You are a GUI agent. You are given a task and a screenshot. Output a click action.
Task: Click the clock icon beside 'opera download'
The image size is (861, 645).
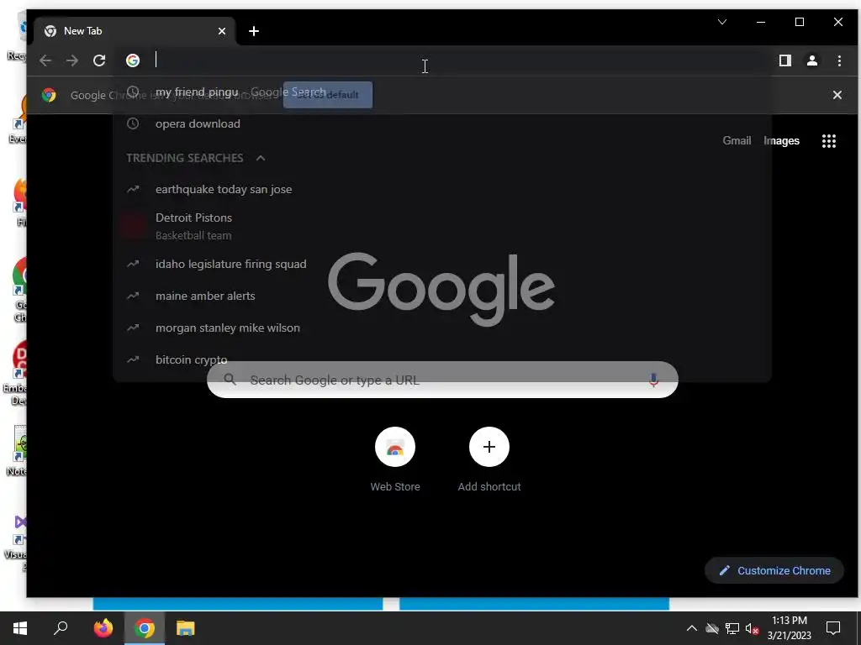pyautogui.click(x=133, y=123)
